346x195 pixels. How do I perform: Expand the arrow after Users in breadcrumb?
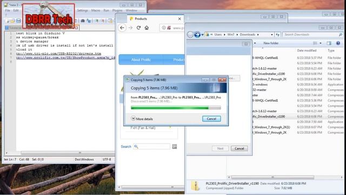(x=225, y=35)
